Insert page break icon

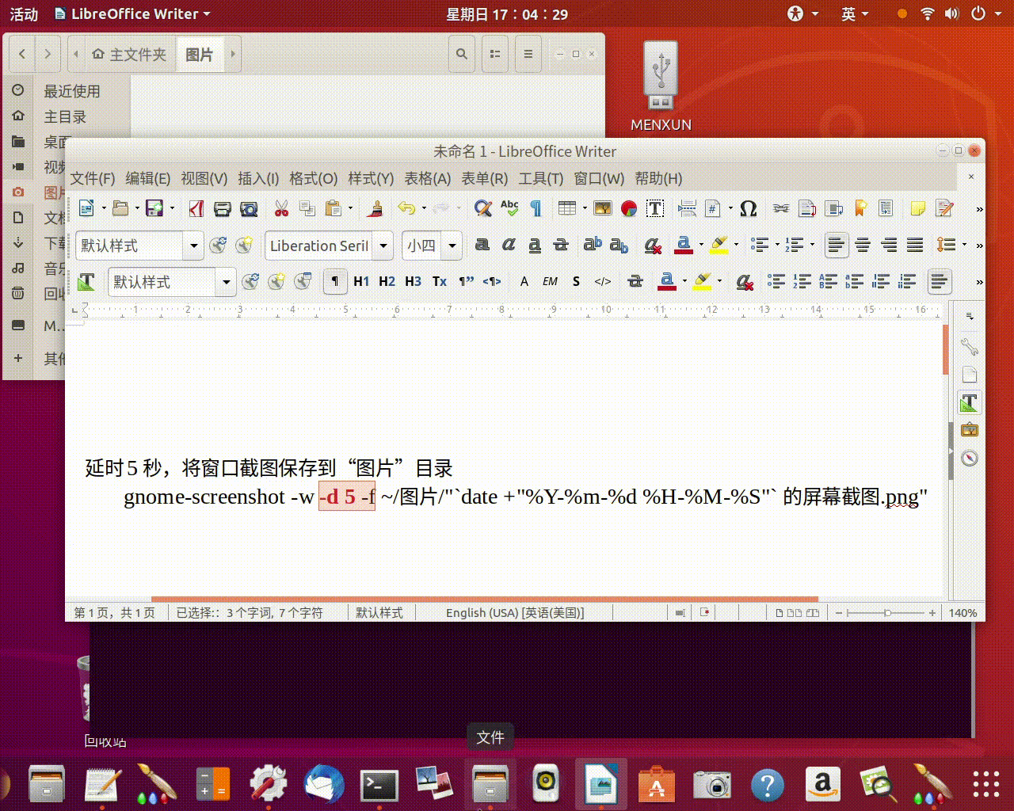[x=688, y=208]
